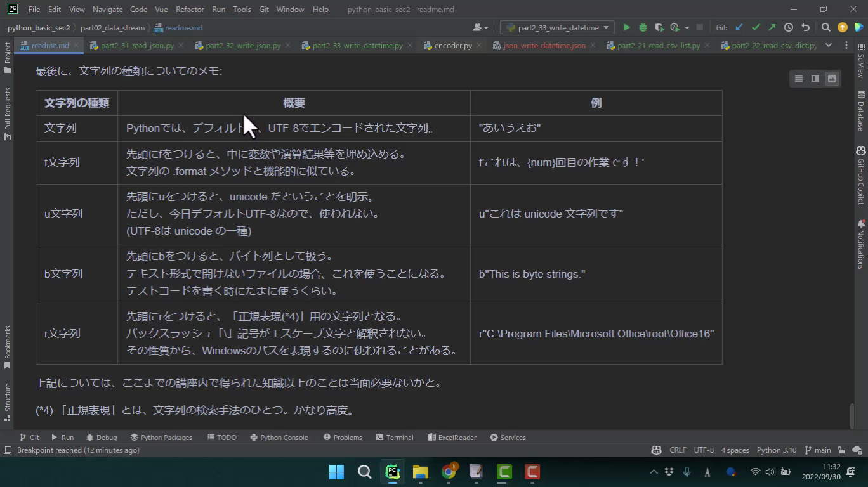This screenshot has height=487, width=868.
Task: Switch to editor and preview split view
Action: click(815, 79)
